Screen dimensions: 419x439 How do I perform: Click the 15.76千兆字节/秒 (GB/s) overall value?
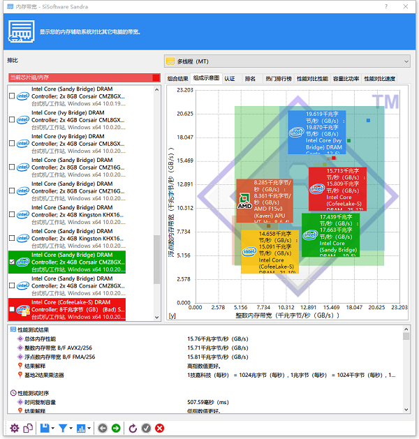point(218,339)
